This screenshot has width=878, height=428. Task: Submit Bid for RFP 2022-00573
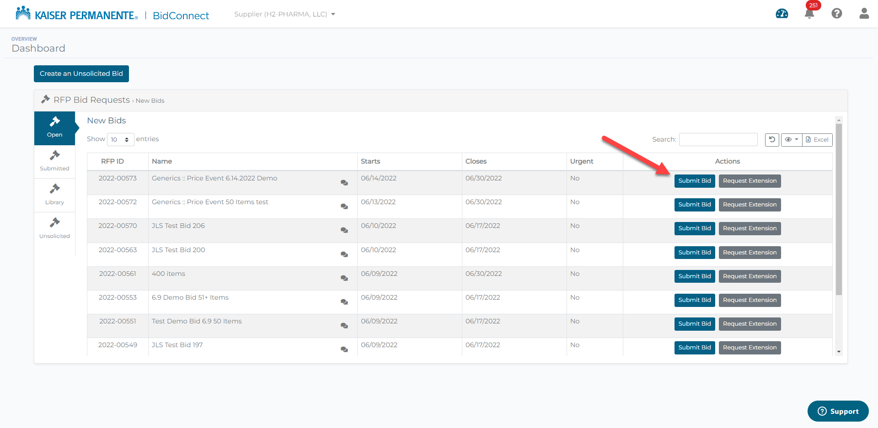[x=694, y=181]
